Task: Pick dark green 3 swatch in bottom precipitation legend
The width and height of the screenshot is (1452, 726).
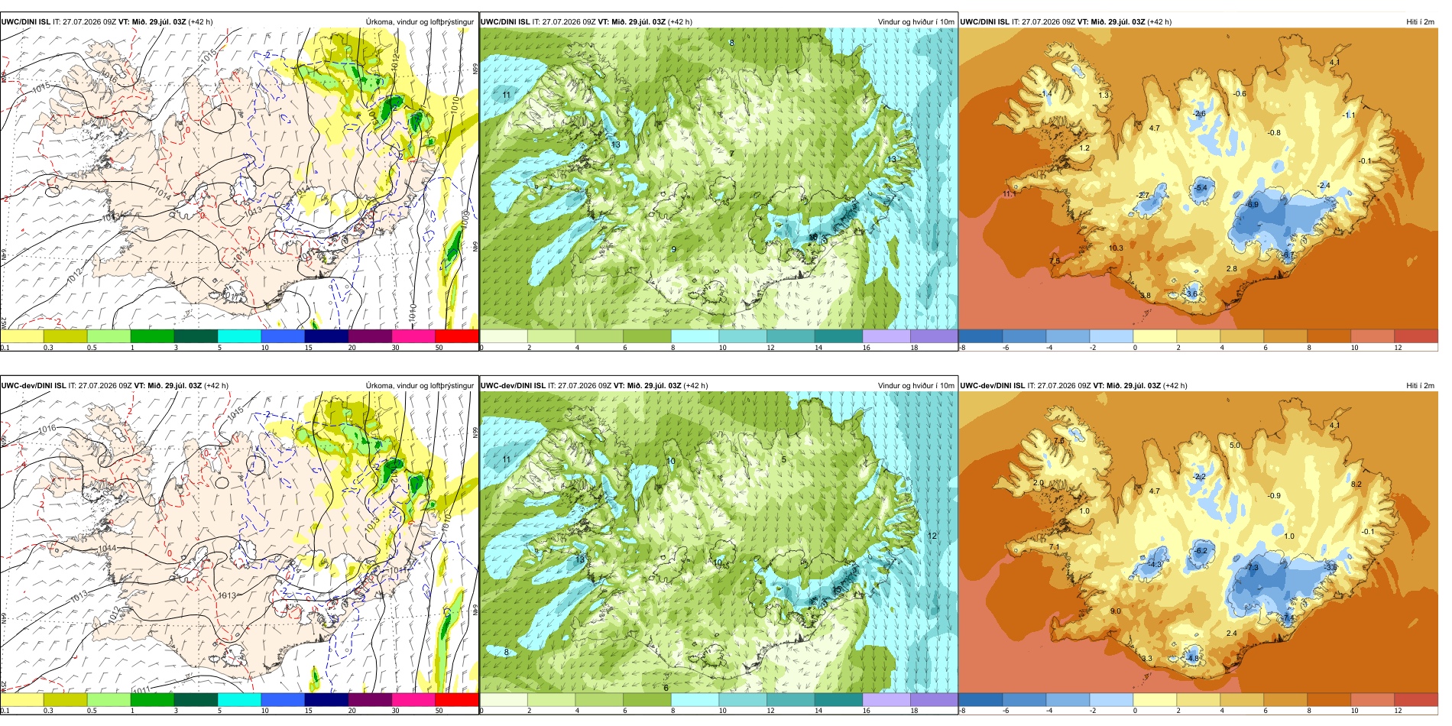Action: click(196, 699)
